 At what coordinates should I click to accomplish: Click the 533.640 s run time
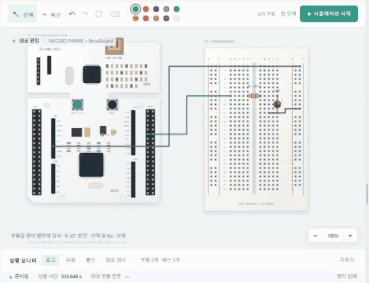tap(71, 276)
